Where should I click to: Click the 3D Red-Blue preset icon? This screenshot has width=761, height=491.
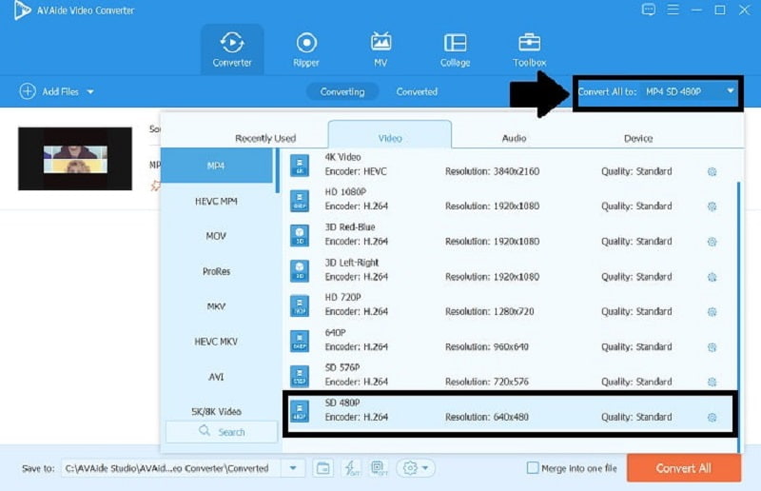300,235
